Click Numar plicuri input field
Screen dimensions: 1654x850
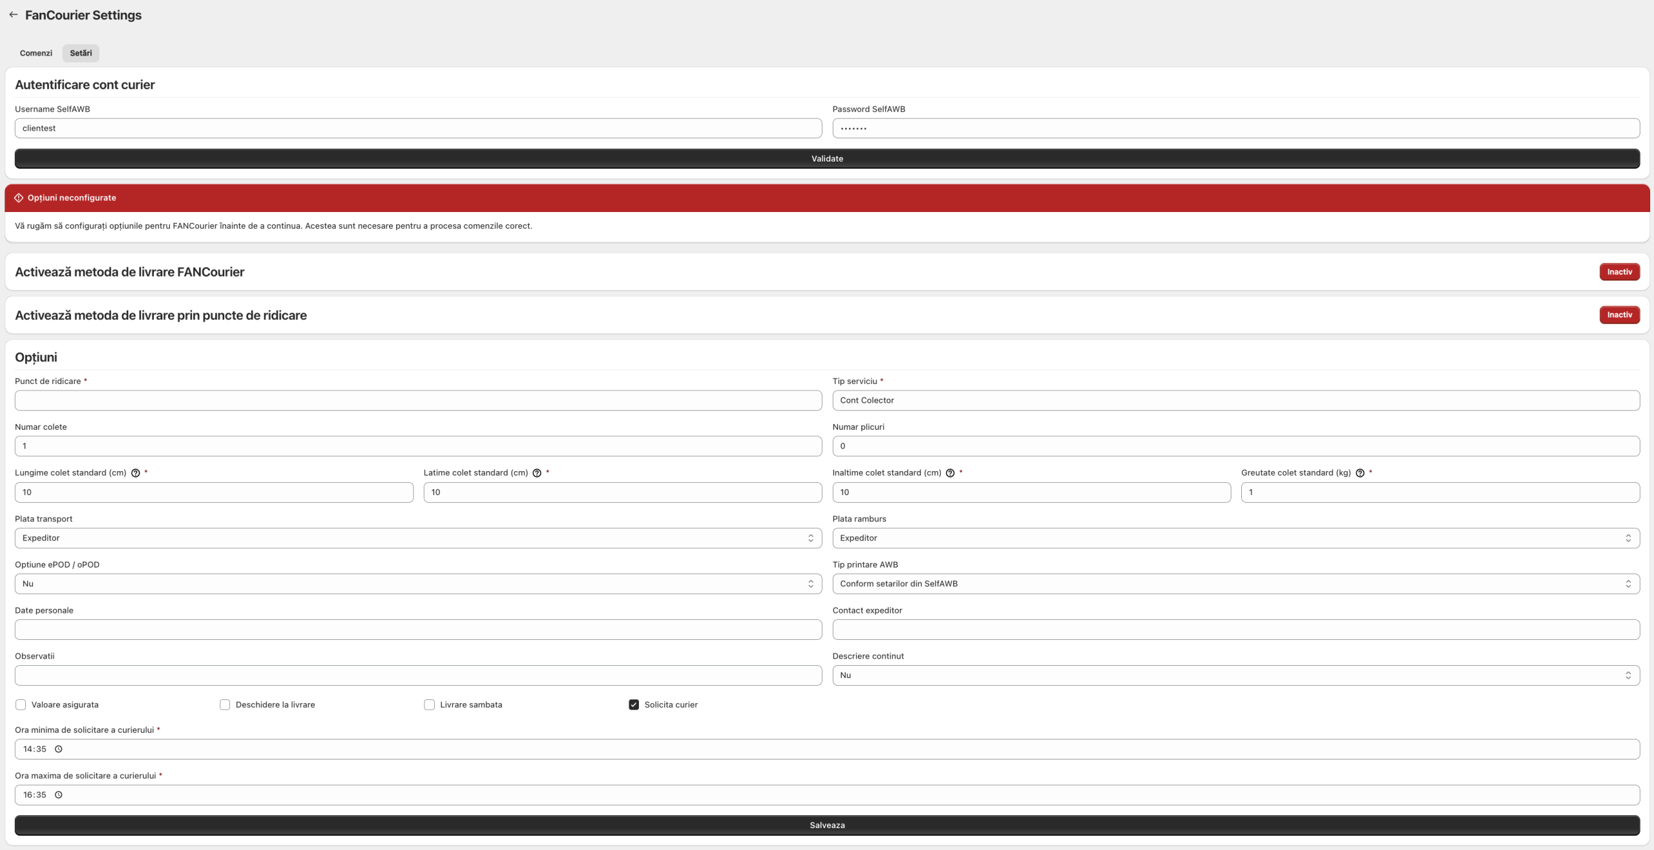click(1235, 446)
